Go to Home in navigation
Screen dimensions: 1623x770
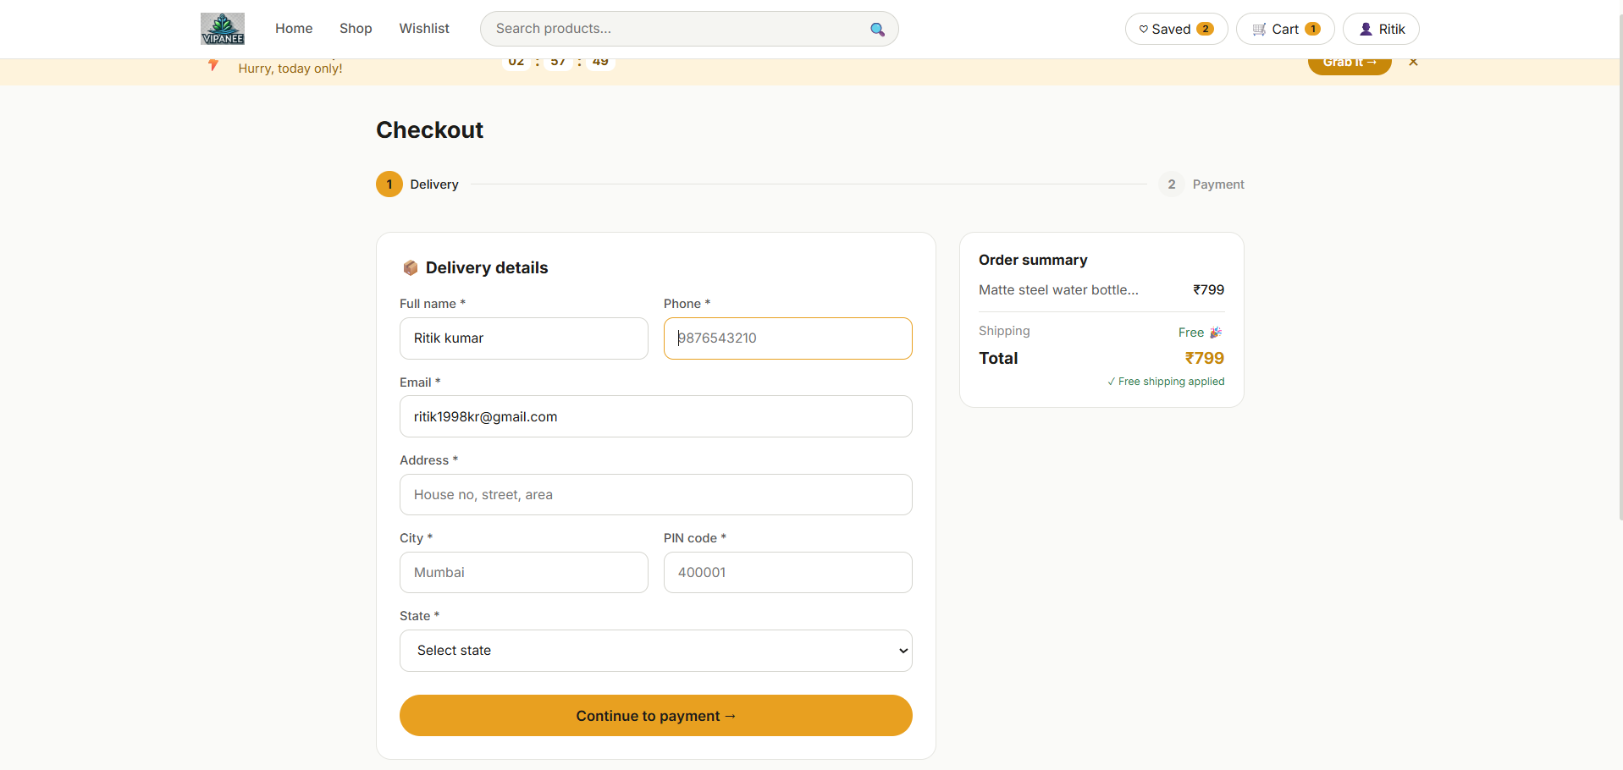point(294,29)
